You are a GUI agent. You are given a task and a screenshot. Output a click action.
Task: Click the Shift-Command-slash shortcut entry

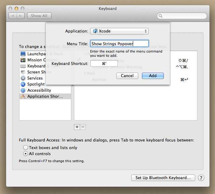(x=183, y=60)
